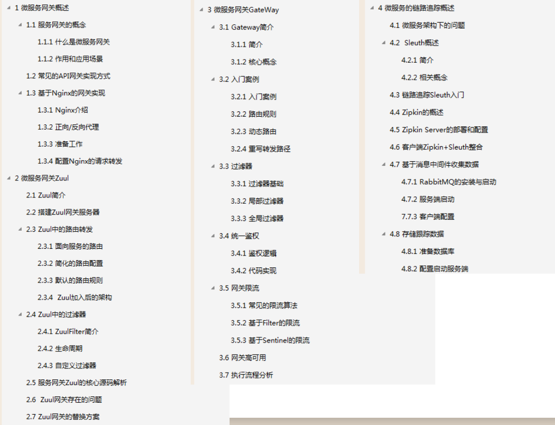The height and width of the screenshot is (425, 555).
Task: Open '4.3 链路追踪Sleuth入门'
Action: pos(427,95)
